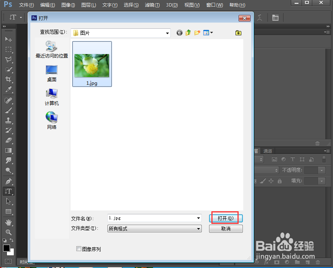Select the Spot Healing Brush tool
The image size is (333, 268).
click(8, 100)
